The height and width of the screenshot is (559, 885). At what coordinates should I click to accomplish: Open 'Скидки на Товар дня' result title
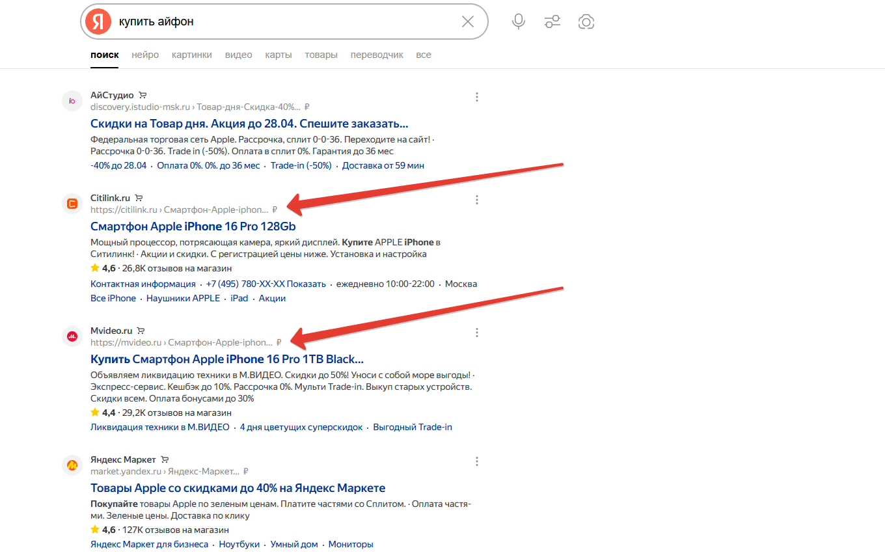point(249,124)
